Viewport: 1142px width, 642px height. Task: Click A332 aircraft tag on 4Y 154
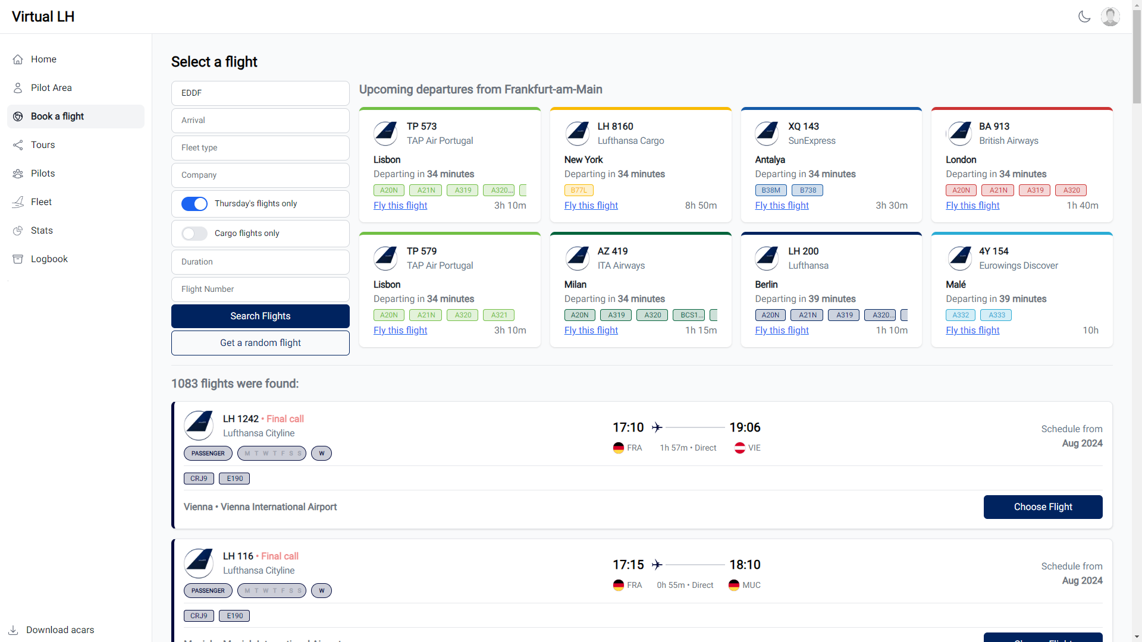click(961, 315)
